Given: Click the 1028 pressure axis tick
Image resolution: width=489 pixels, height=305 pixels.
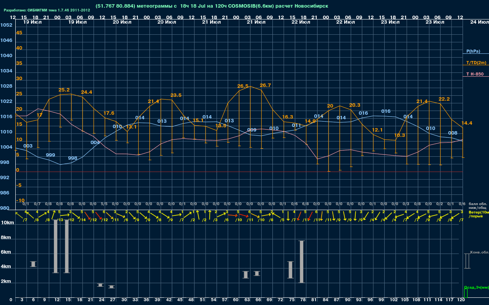Looking at the screenshot, I should 6,86.
